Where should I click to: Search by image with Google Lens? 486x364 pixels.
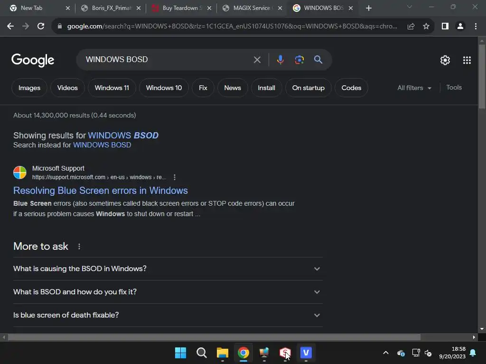[x=299, y=59]
